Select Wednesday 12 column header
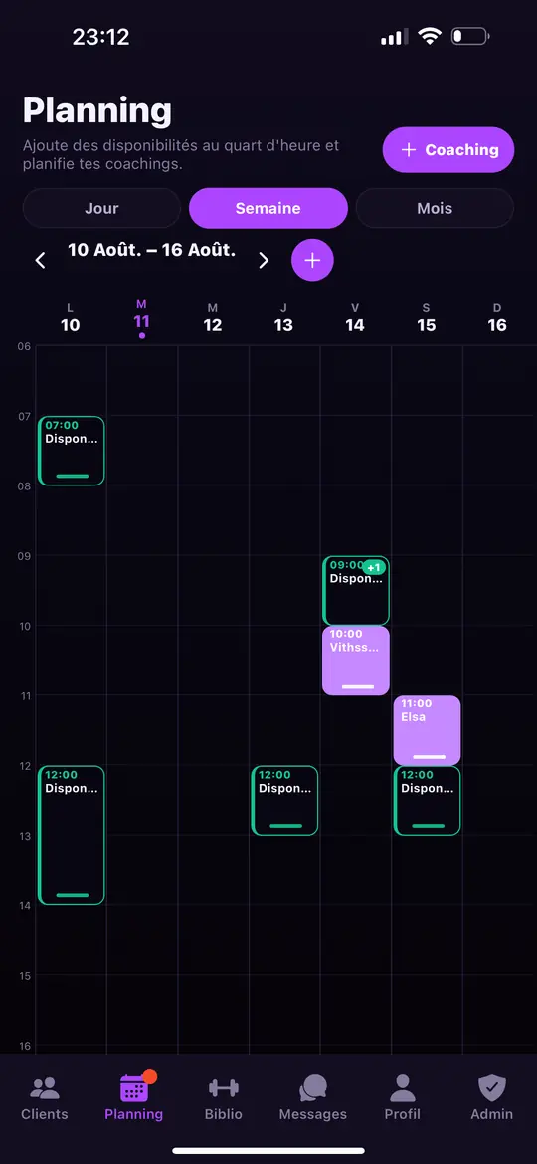The height and width of the screenshot is (1164, 537). (x=213, y=317)
